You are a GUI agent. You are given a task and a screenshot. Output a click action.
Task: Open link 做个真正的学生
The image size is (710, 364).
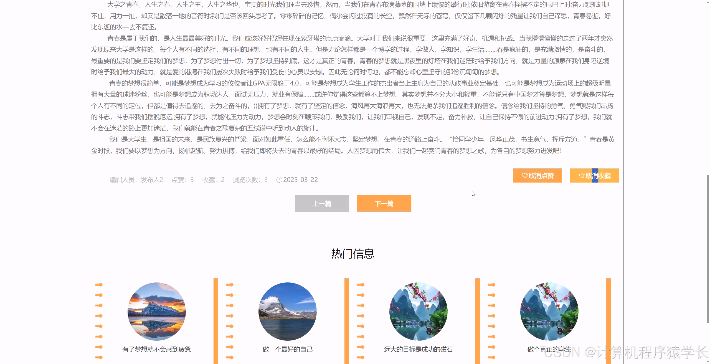click(x=549, y=349)
